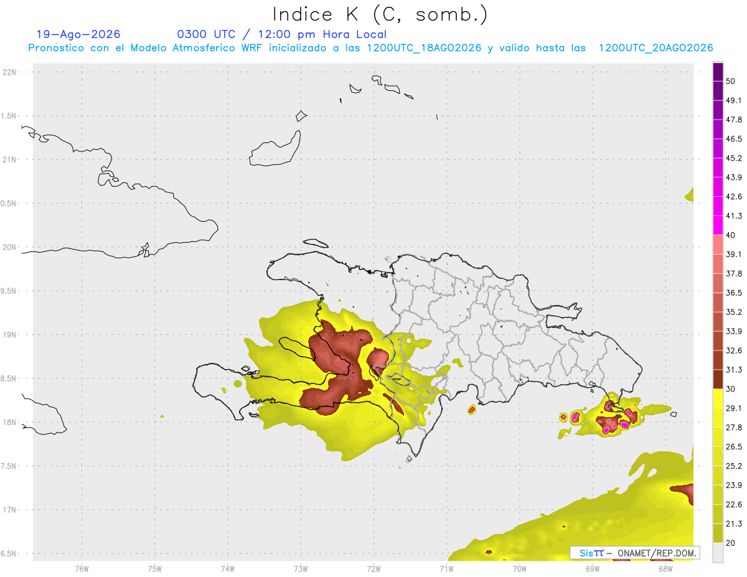Viewport: 747px width, 577px height.
Task: Click the "46.5" colorbar value
Action: (x=733, y=139)
